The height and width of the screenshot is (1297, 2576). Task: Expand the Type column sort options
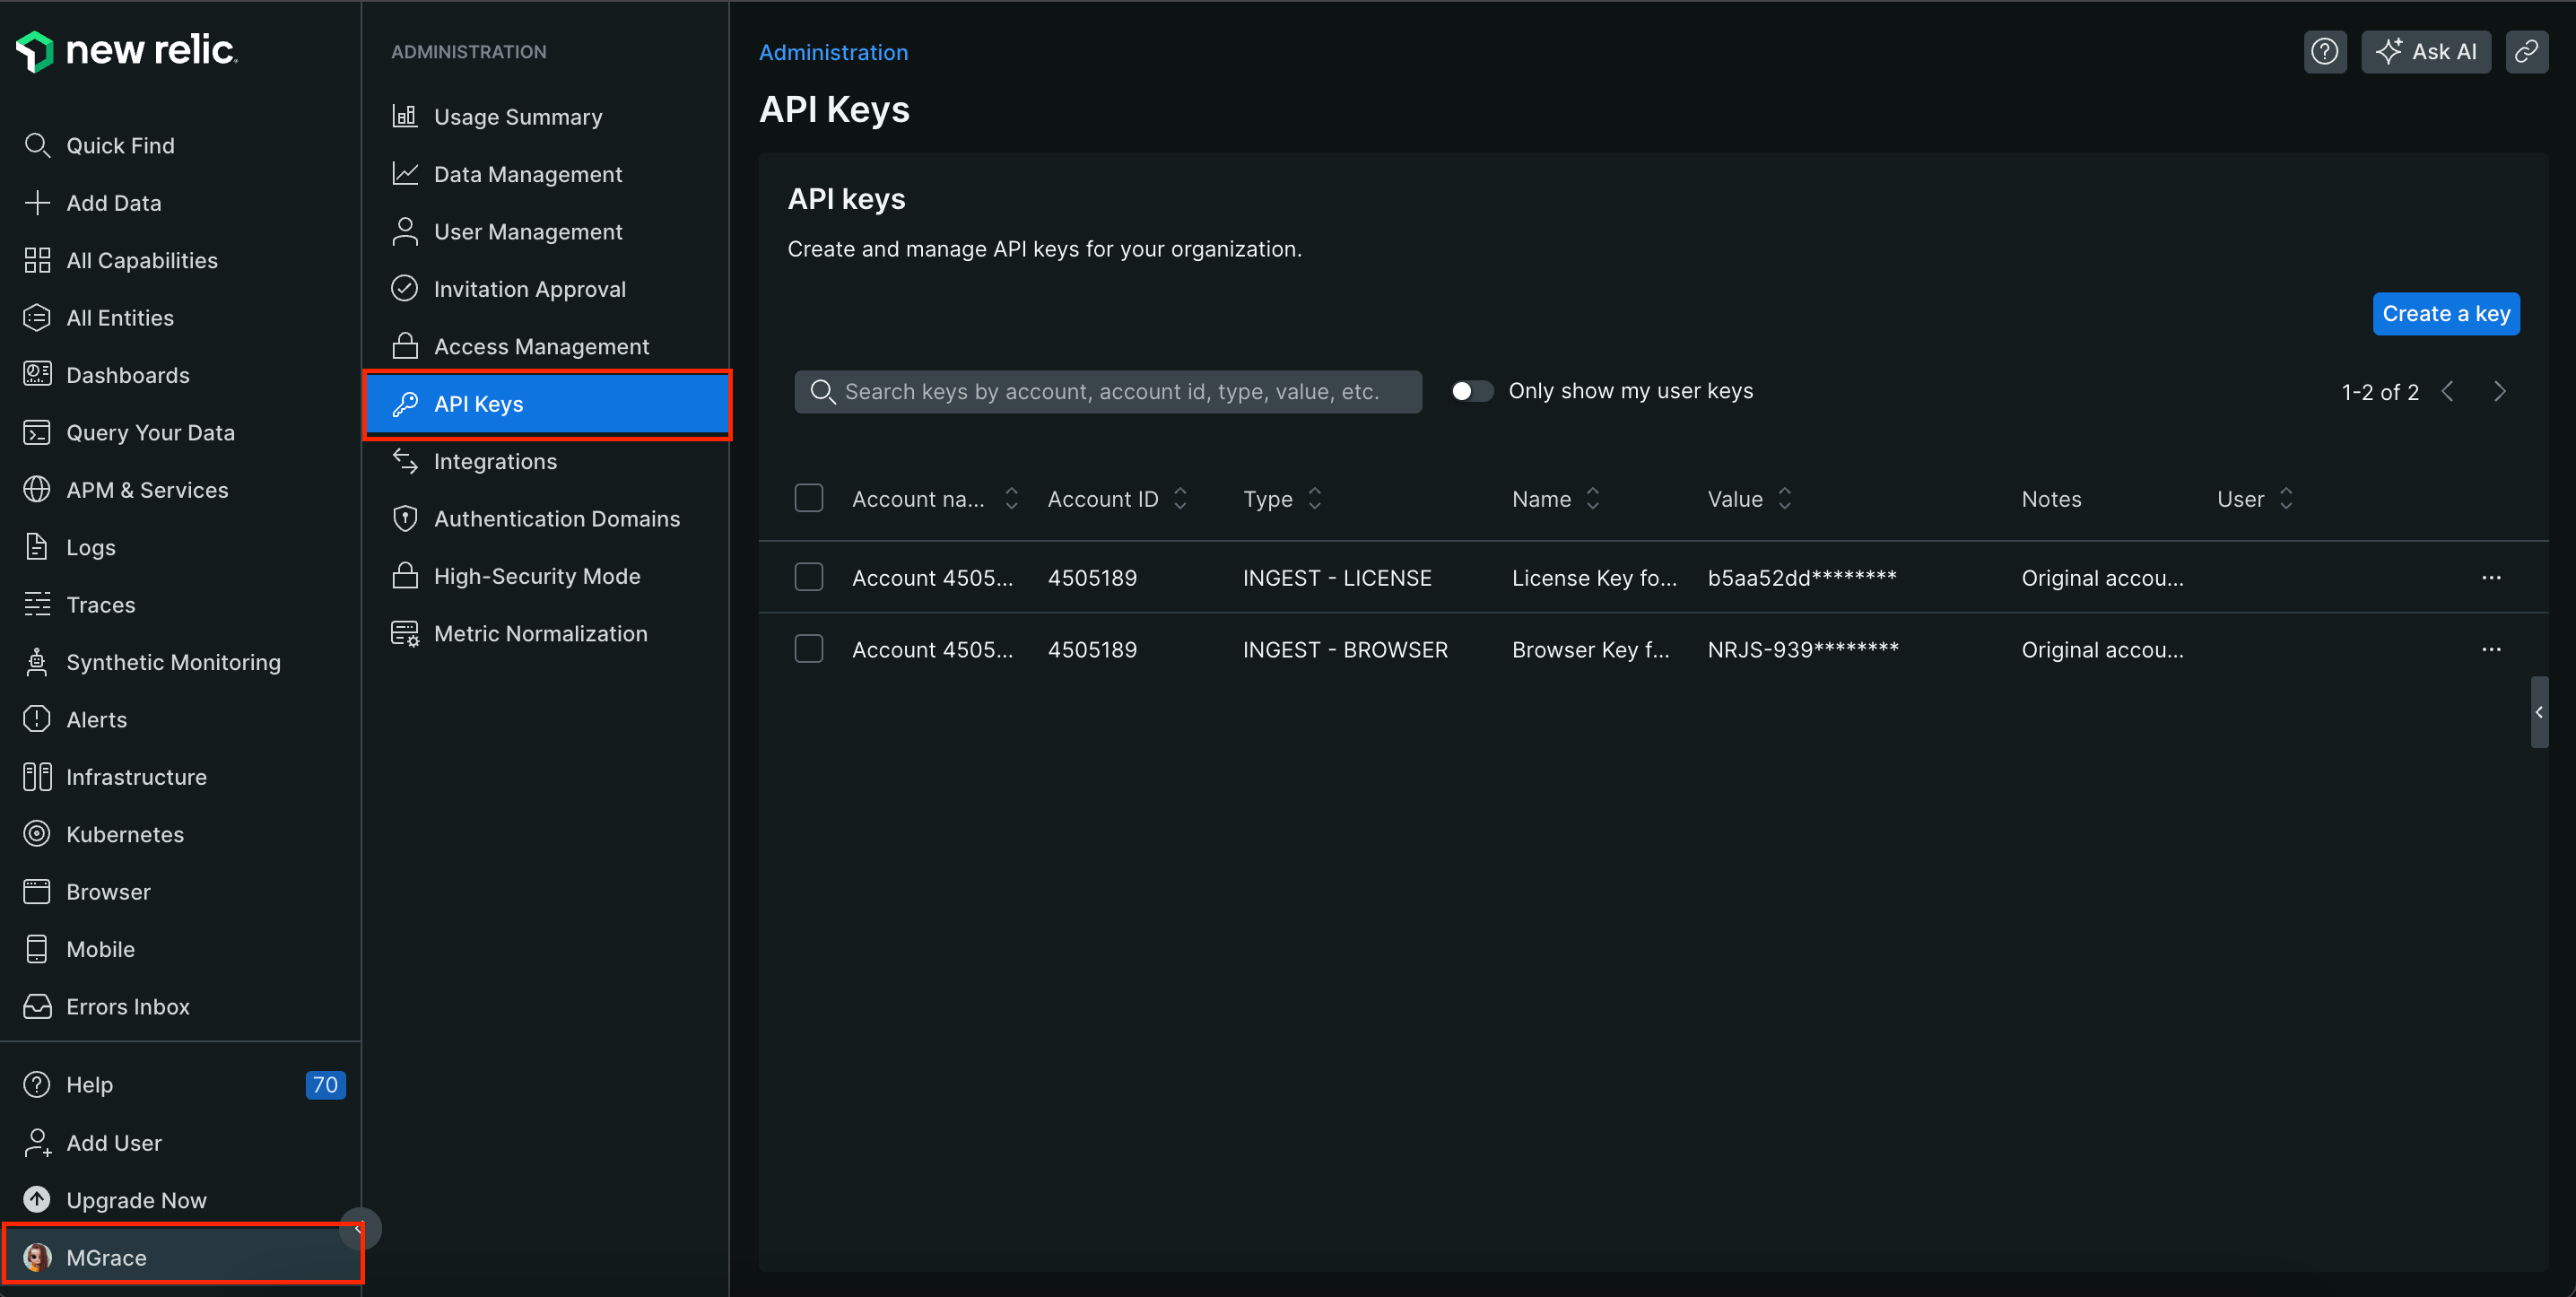click(x=1316, y=500)
